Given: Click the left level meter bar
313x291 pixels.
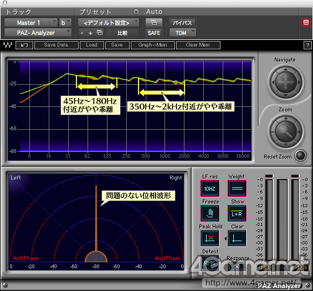Looking at the screenshot, I should [x=269, y=219].
